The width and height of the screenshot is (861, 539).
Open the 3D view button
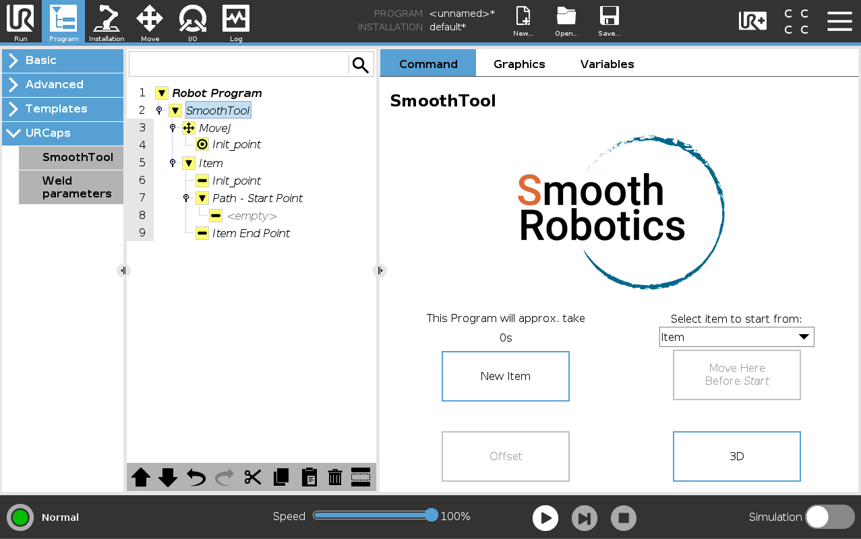point(737,456)
